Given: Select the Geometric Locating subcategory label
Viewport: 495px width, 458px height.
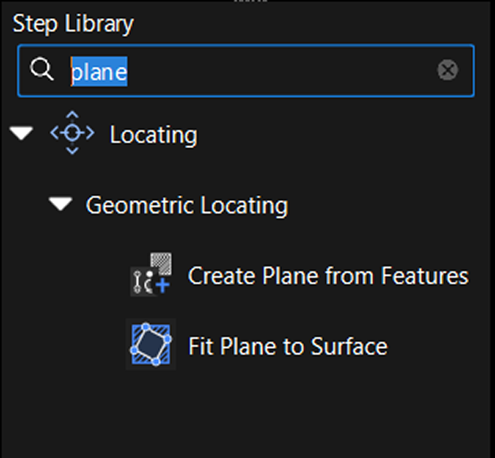Looking at the screenshot, I should tap(186, 205).
